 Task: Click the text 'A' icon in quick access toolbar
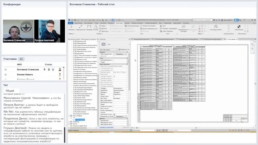103,20
